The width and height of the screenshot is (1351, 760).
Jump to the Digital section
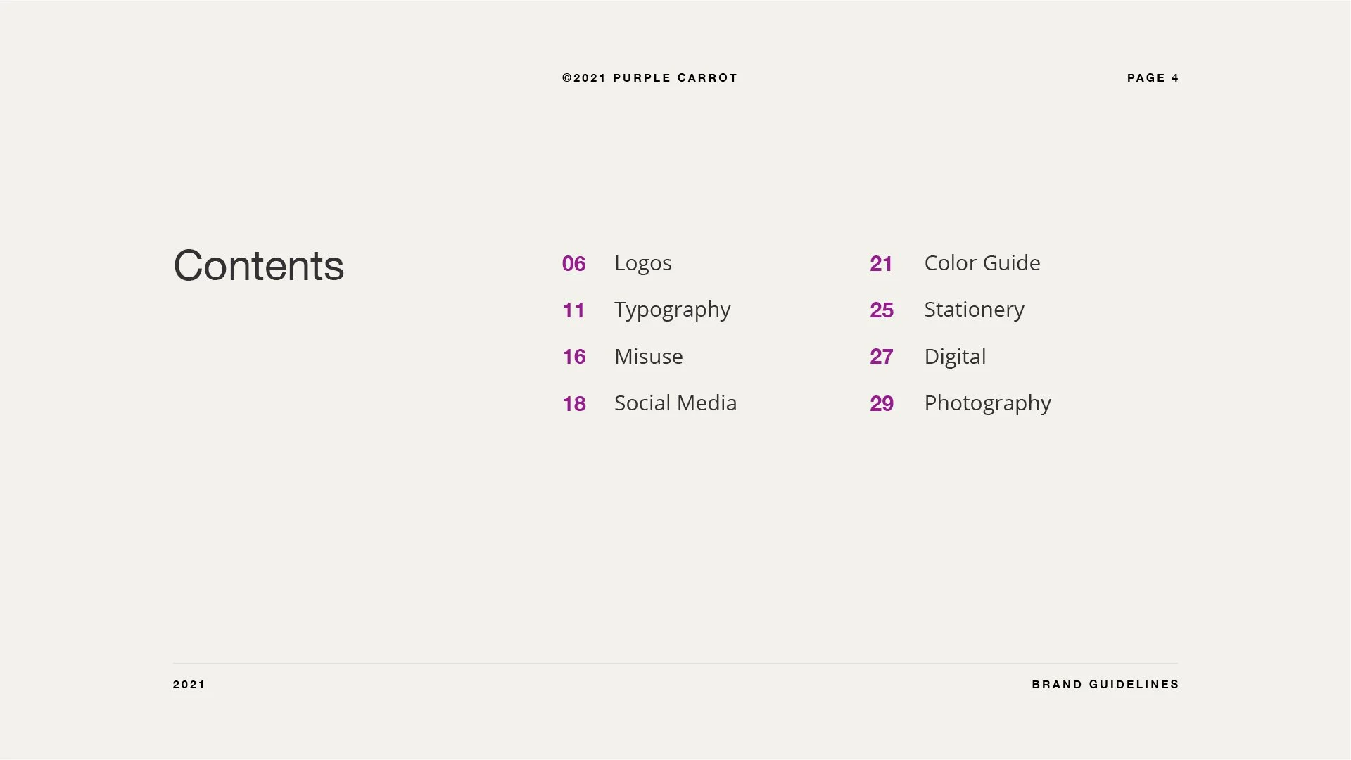954,357
